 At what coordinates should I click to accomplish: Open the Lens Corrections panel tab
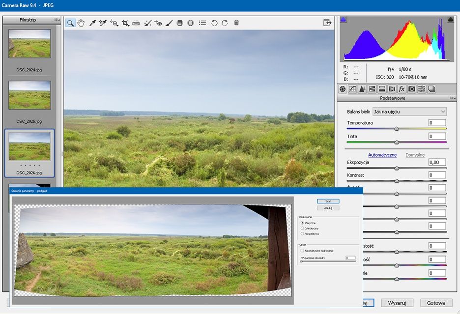coord(392,89)
